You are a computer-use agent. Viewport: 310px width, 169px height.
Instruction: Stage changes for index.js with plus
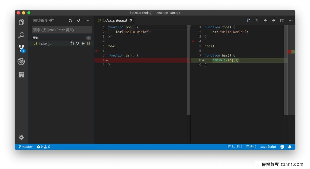(x=83, y=43)
